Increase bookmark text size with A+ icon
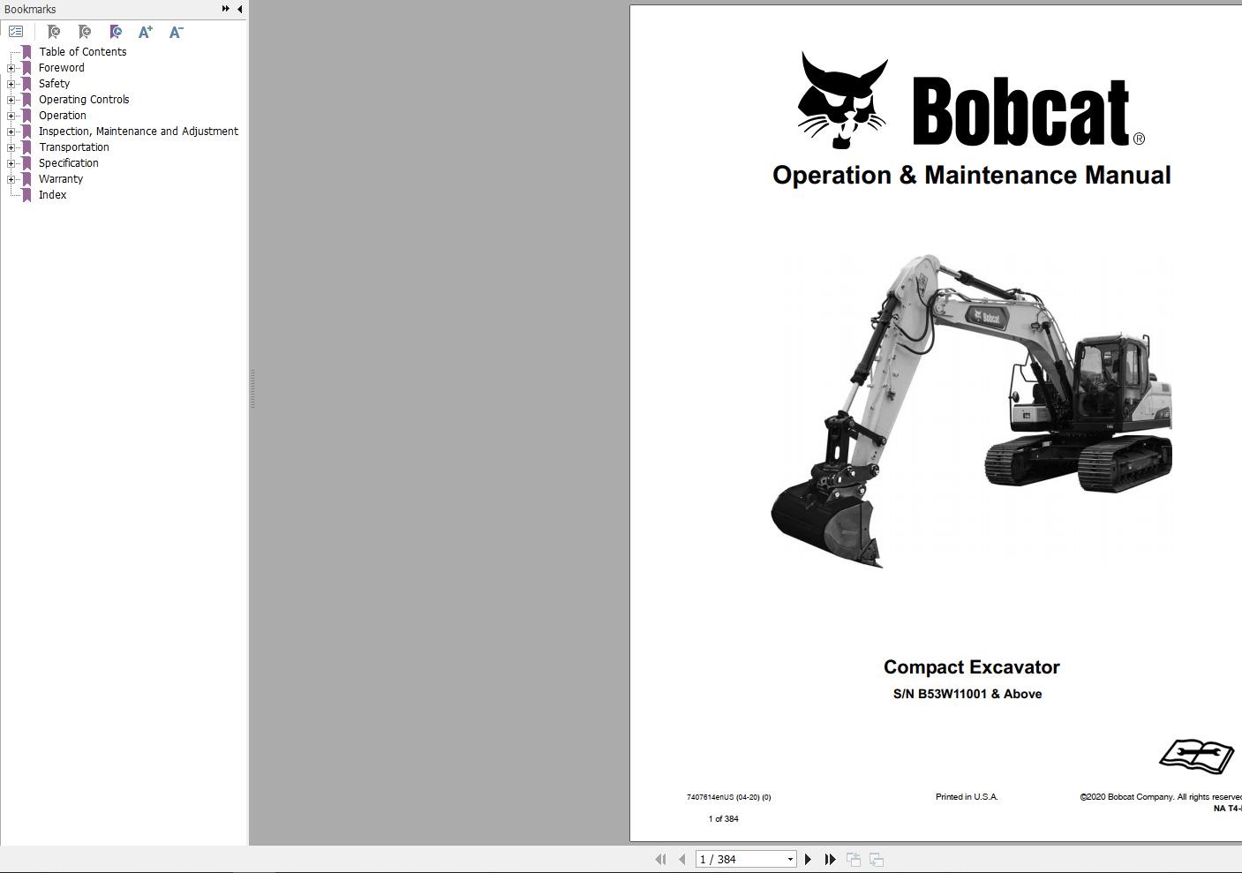Image resolution: width=1242 pixels, height=873 pixels. (146, 32)
